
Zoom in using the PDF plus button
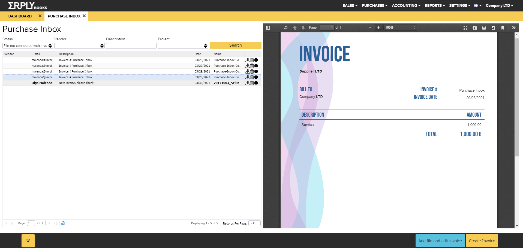[378, 28]
